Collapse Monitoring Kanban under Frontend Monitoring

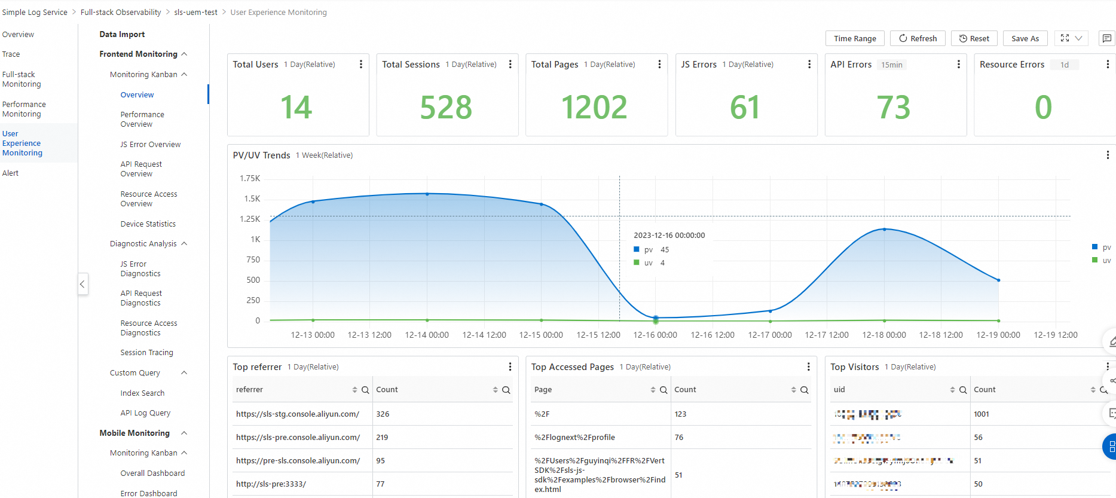[184, 74]
